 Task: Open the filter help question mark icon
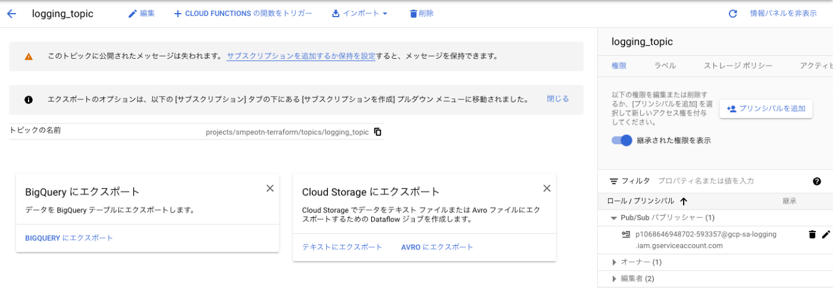coord(817,181)
